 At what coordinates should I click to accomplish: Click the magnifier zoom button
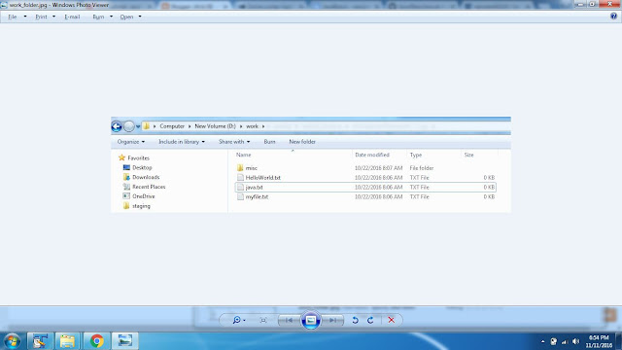tap(236, 320)
